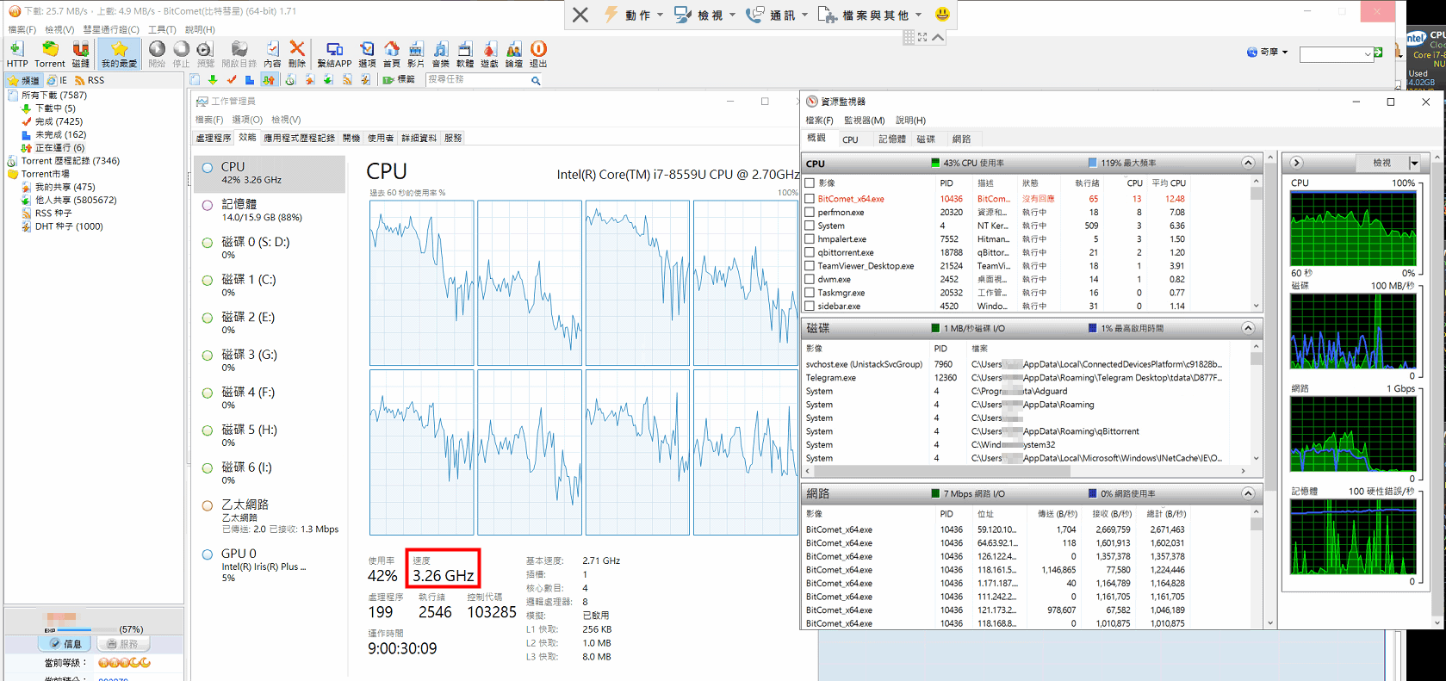Image resolution: width=1446 pixels, height=681 pixels.
Task: Click the 標籤 tag icon in task toolbar
Action: 399,80
